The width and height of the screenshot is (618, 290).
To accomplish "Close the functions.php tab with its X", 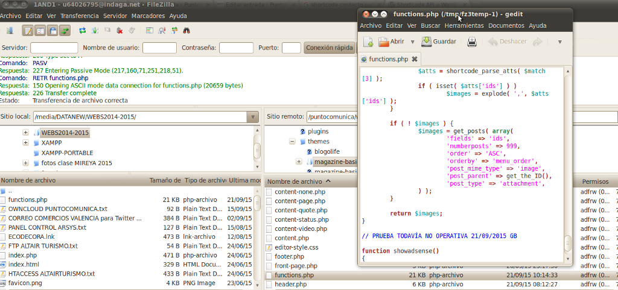I will coord(415,59).
